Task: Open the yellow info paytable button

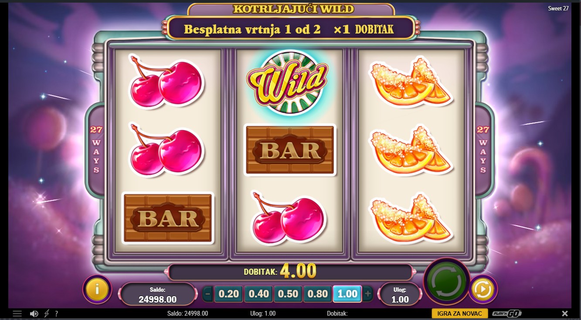Action: [x=97, y=289]
